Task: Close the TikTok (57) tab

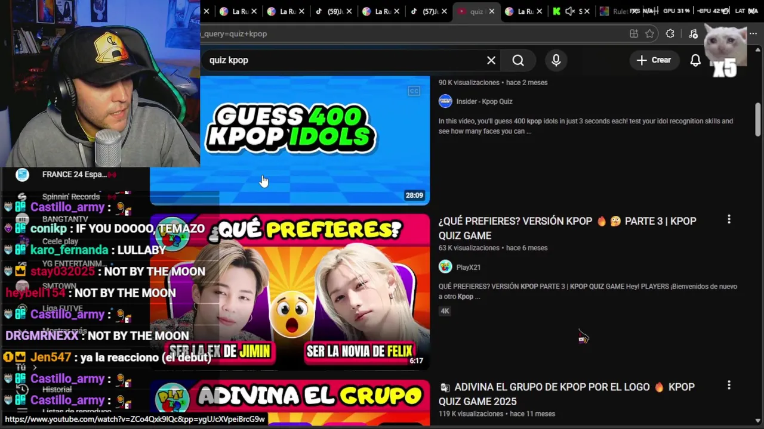Action: (x=443, y=11)
